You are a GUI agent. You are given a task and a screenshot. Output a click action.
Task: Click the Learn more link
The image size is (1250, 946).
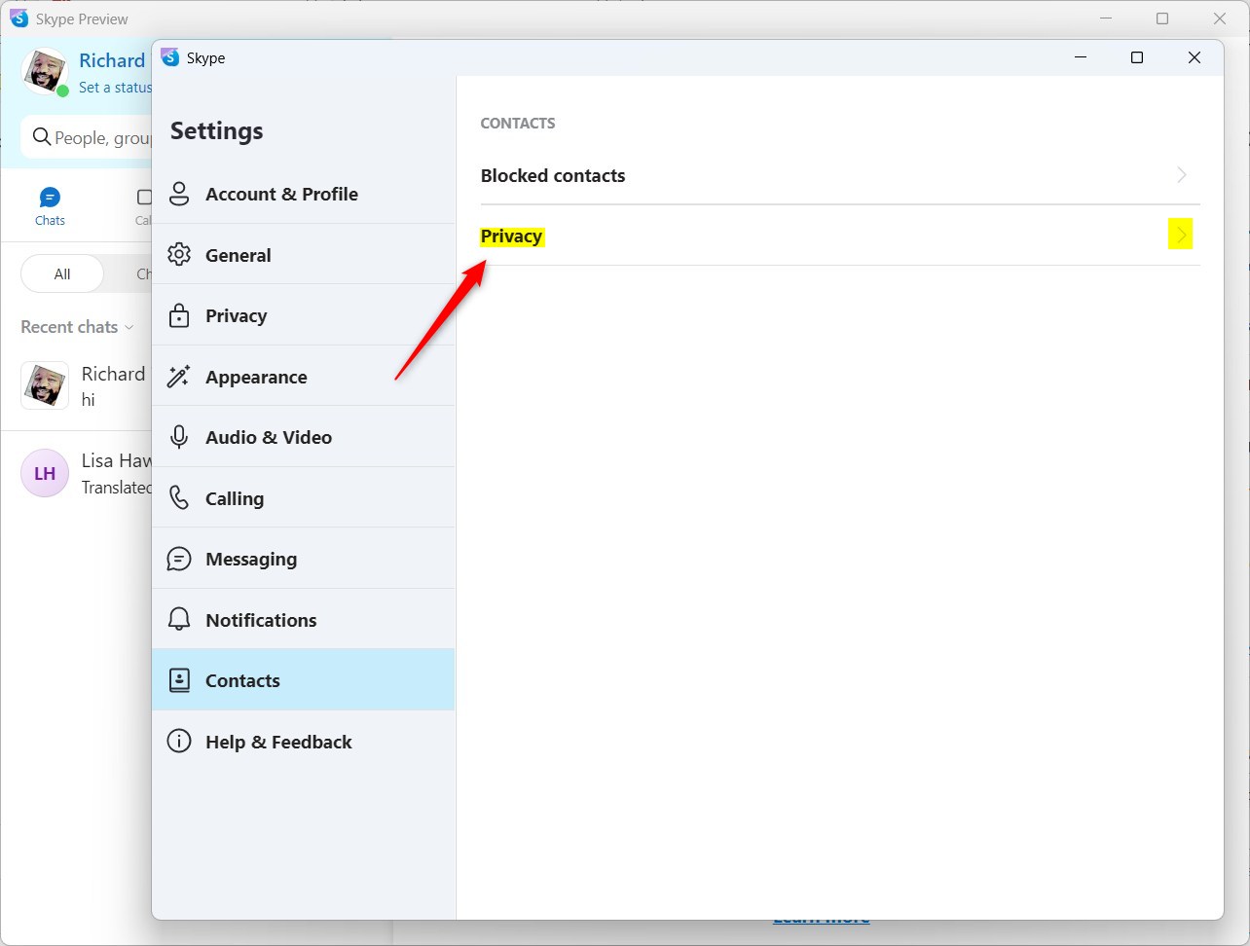click(822, 916)
